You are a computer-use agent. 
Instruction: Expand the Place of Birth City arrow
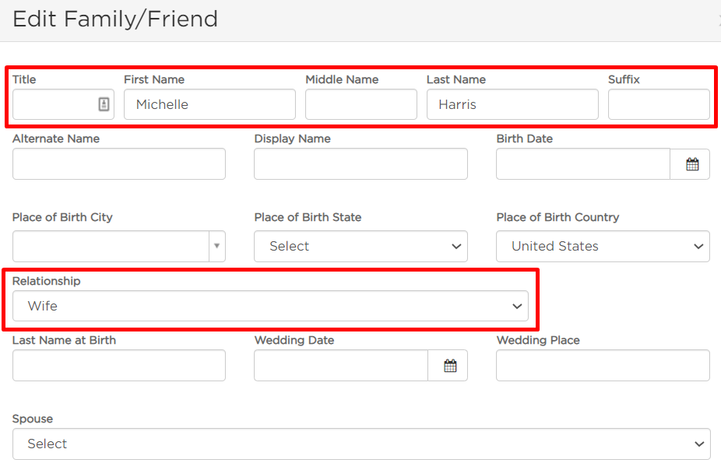pyautogui.click(x=217, y=246)
